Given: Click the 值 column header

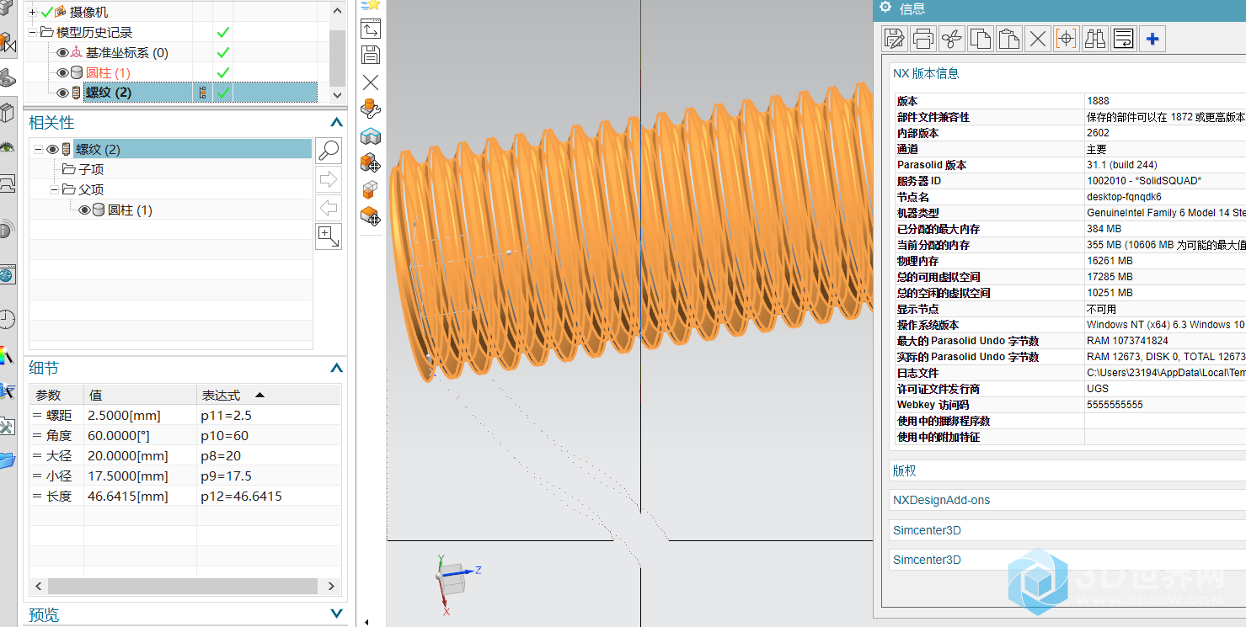Looking at the screenshot, I should click(x=140, y=395).
